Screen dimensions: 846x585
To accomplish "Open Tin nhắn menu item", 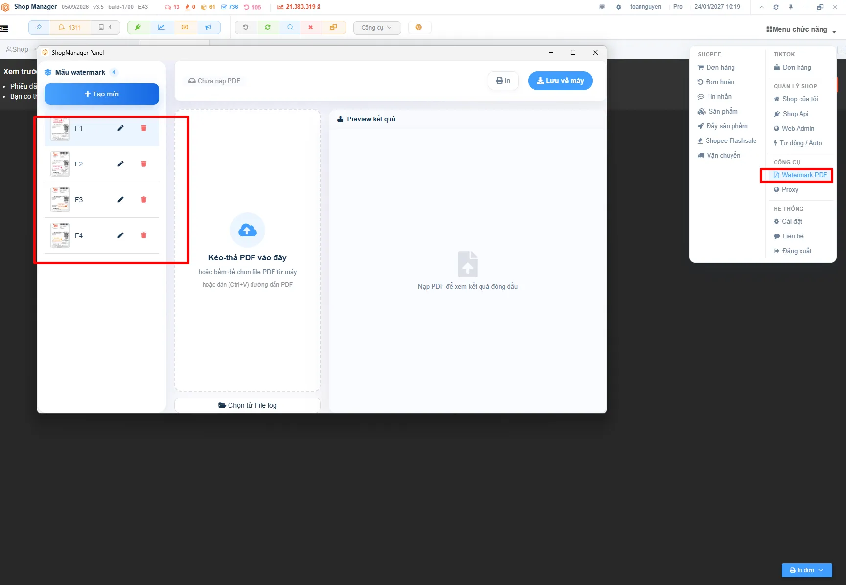I will coord(714,97).
